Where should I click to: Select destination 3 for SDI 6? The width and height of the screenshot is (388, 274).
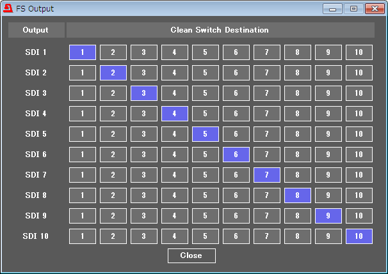(143, 155)
